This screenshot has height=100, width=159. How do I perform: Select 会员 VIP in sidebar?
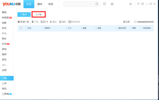pyautogui.click(x=6, y=44)
